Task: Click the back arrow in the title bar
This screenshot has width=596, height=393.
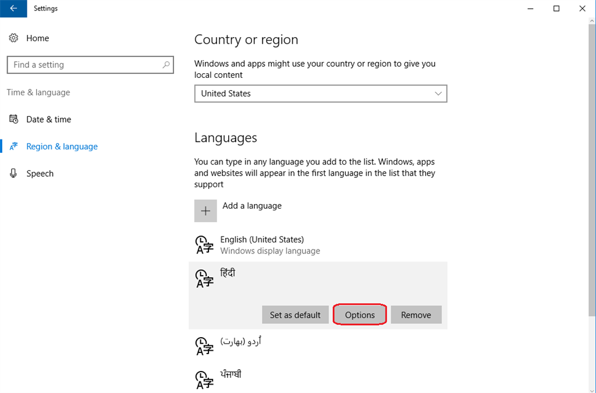Action: click(13, 8)
